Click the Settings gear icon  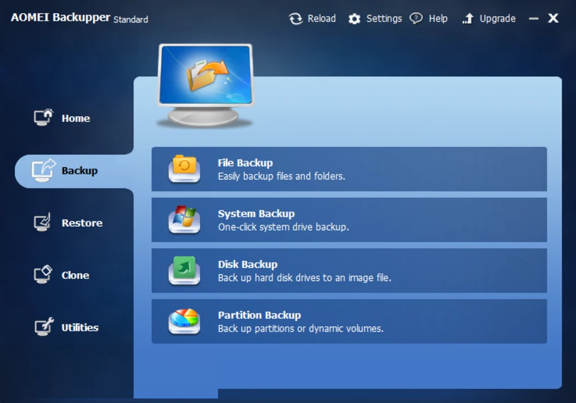click(354, 19)
